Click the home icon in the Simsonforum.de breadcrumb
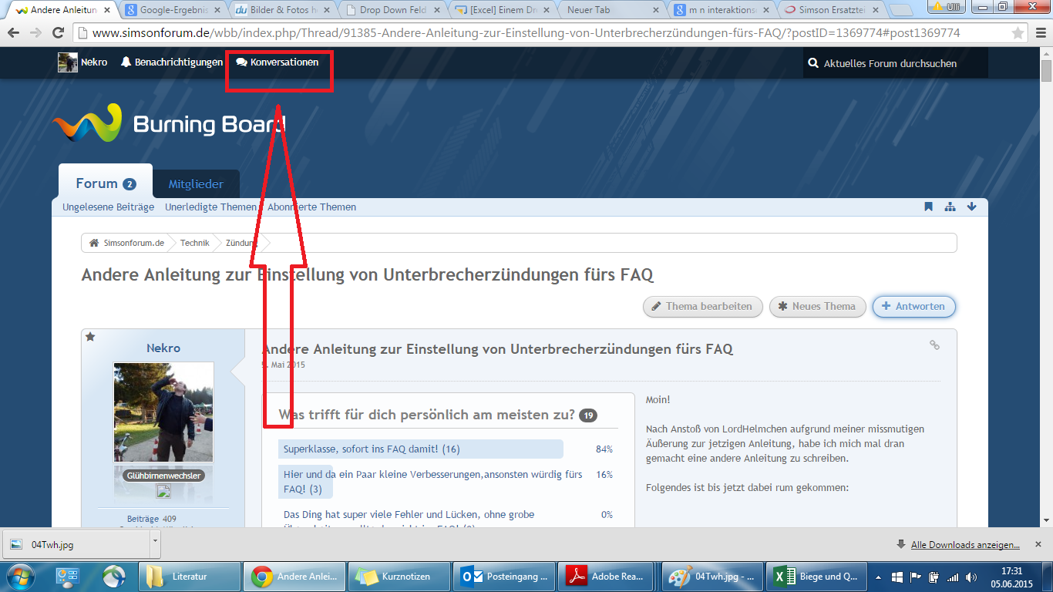This screenshot has height=592, width=1053. (x=94, y=243)
